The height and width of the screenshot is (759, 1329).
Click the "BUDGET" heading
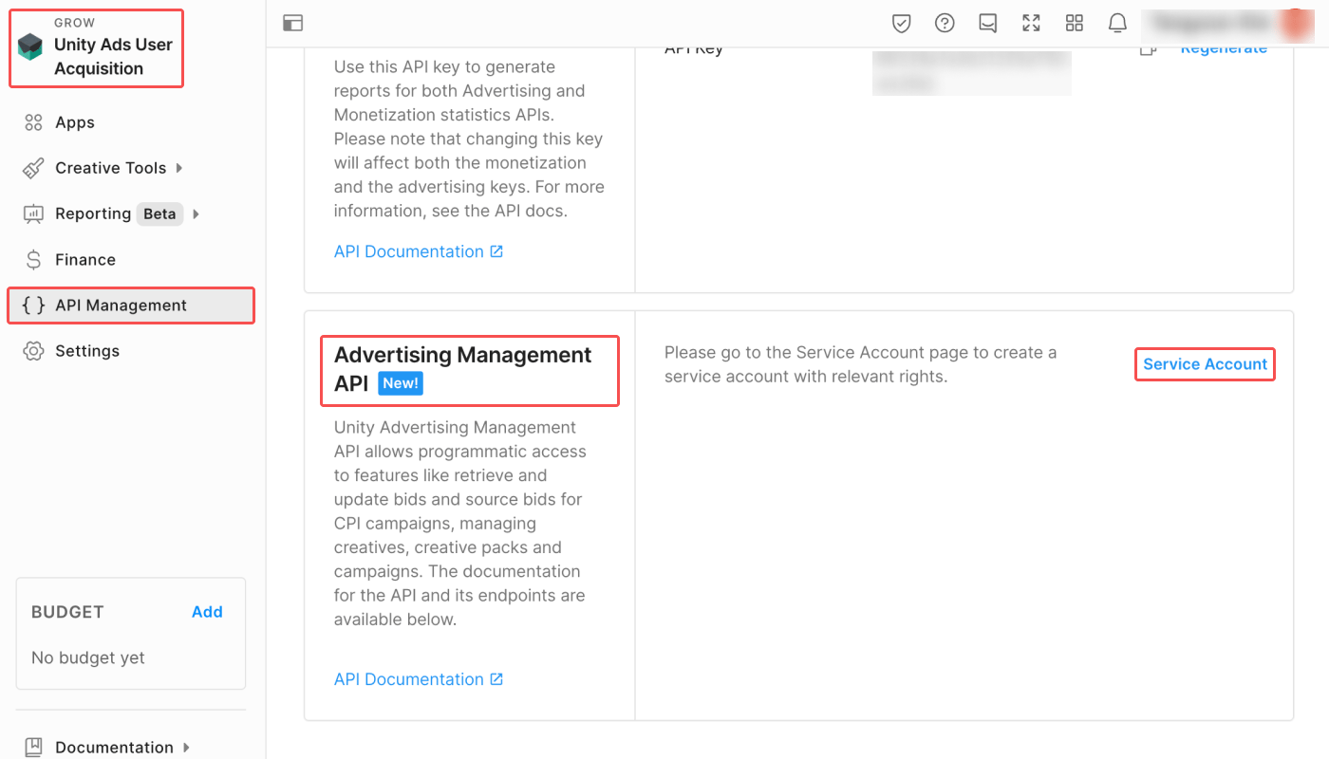tap(67, 612)
